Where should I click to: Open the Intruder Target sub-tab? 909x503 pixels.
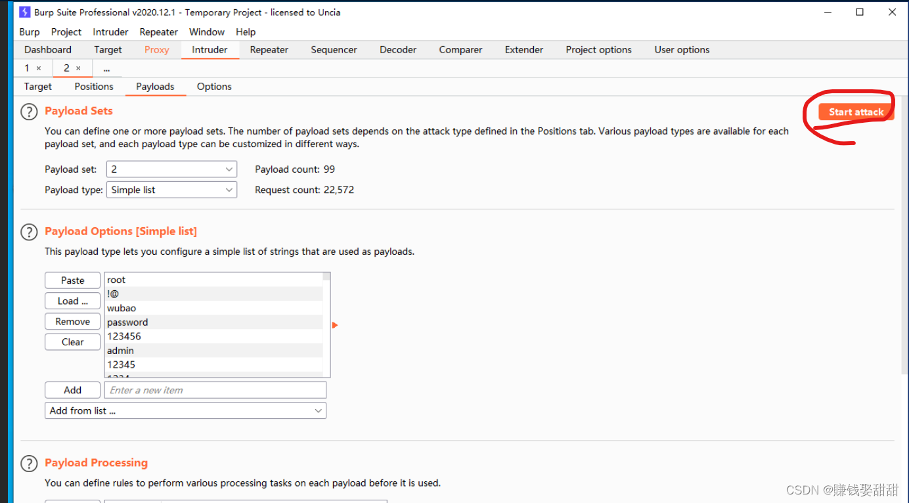click(x=38, y=87)
